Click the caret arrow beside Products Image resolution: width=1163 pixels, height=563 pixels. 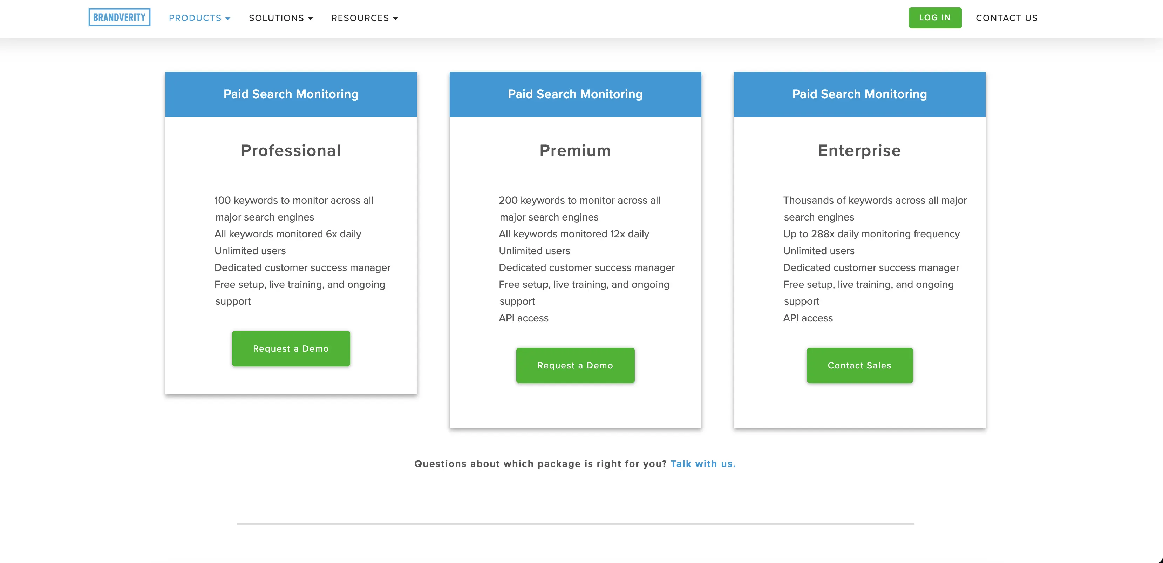pos(227,19)
